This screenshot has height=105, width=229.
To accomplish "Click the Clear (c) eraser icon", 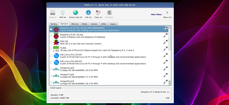I will point(98,13).
